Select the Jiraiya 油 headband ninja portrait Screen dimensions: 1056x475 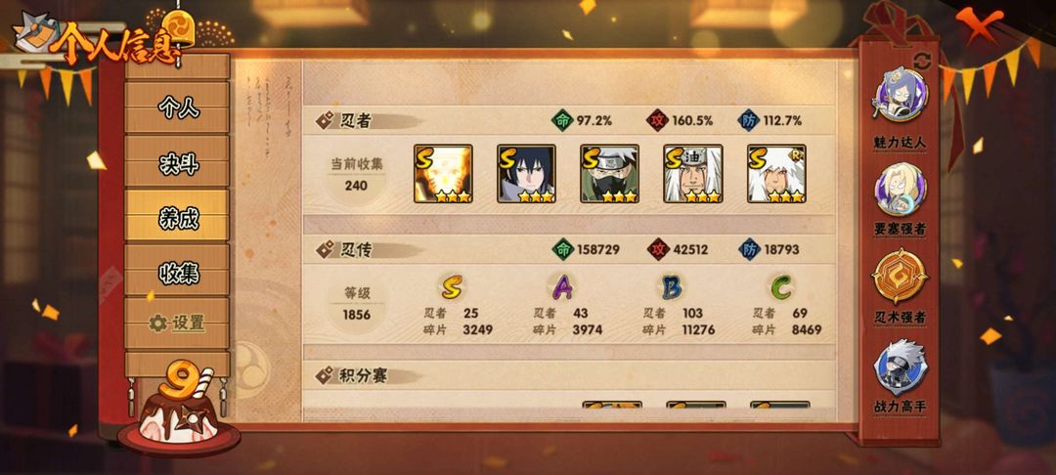[x=693, y=174]
